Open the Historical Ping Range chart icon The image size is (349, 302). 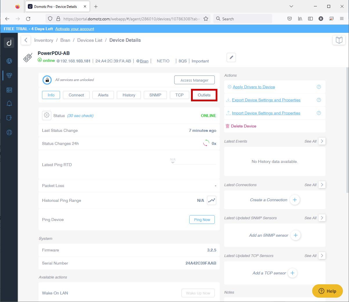coord(212,200)
